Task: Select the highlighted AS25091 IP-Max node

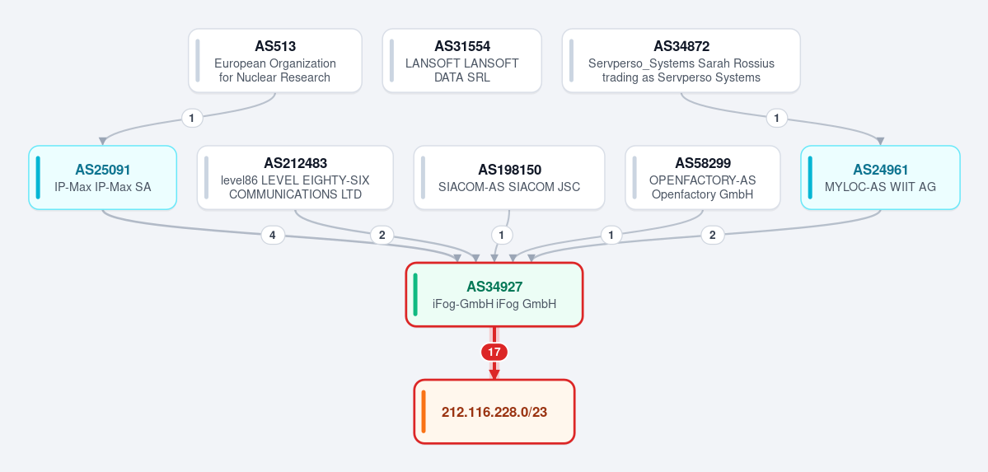Action: pos(103,178)
